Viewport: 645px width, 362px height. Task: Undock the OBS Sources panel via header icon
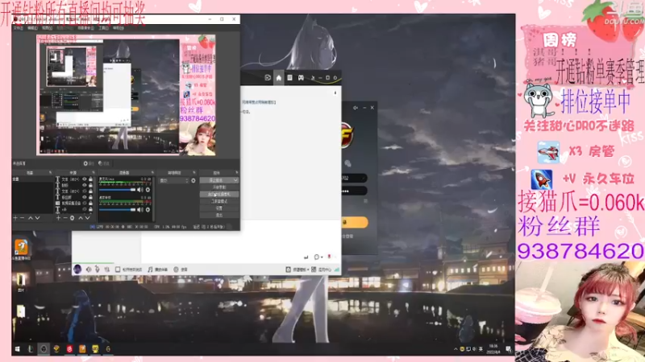[x=94, y=173]
